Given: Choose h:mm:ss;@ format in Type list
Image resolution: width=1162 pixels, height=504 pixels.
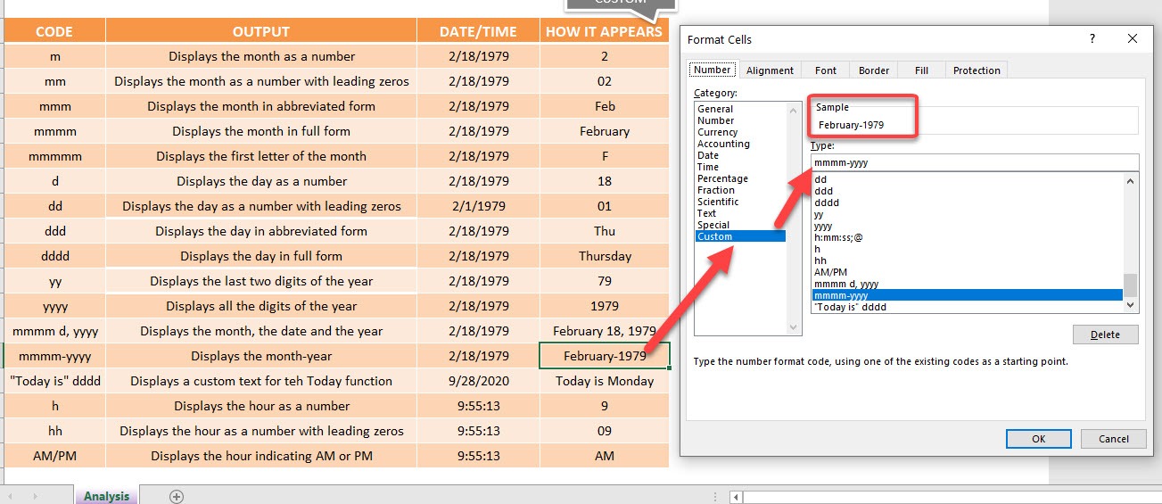Looking at the screenshot, I should 968,237.
